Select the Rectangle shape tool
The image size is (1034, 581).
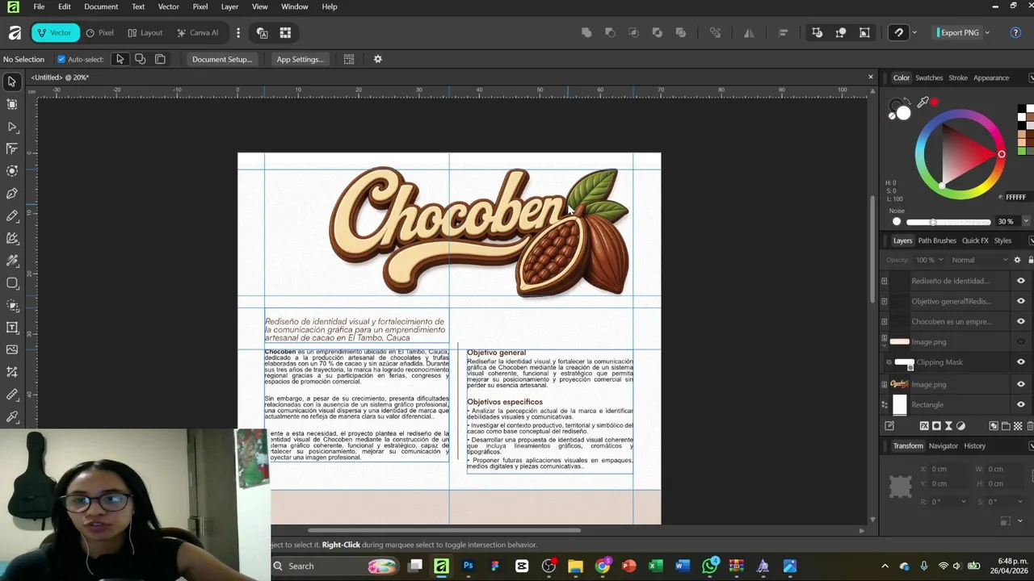(12, 283)
